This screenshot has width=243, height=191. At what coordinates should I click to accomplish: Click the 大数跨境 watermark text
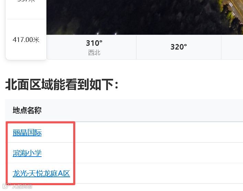[x=22, y=186]
